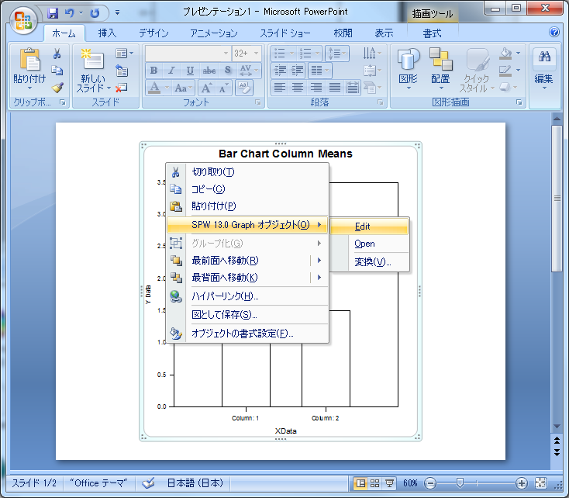Switch to the デザイン tab
Screen dimensions: 569x498
coord(153,33)
